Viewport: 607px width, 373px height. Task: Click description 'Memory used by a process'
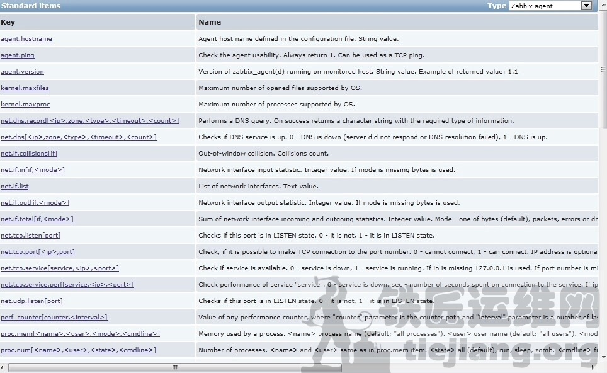pos(398,333)
